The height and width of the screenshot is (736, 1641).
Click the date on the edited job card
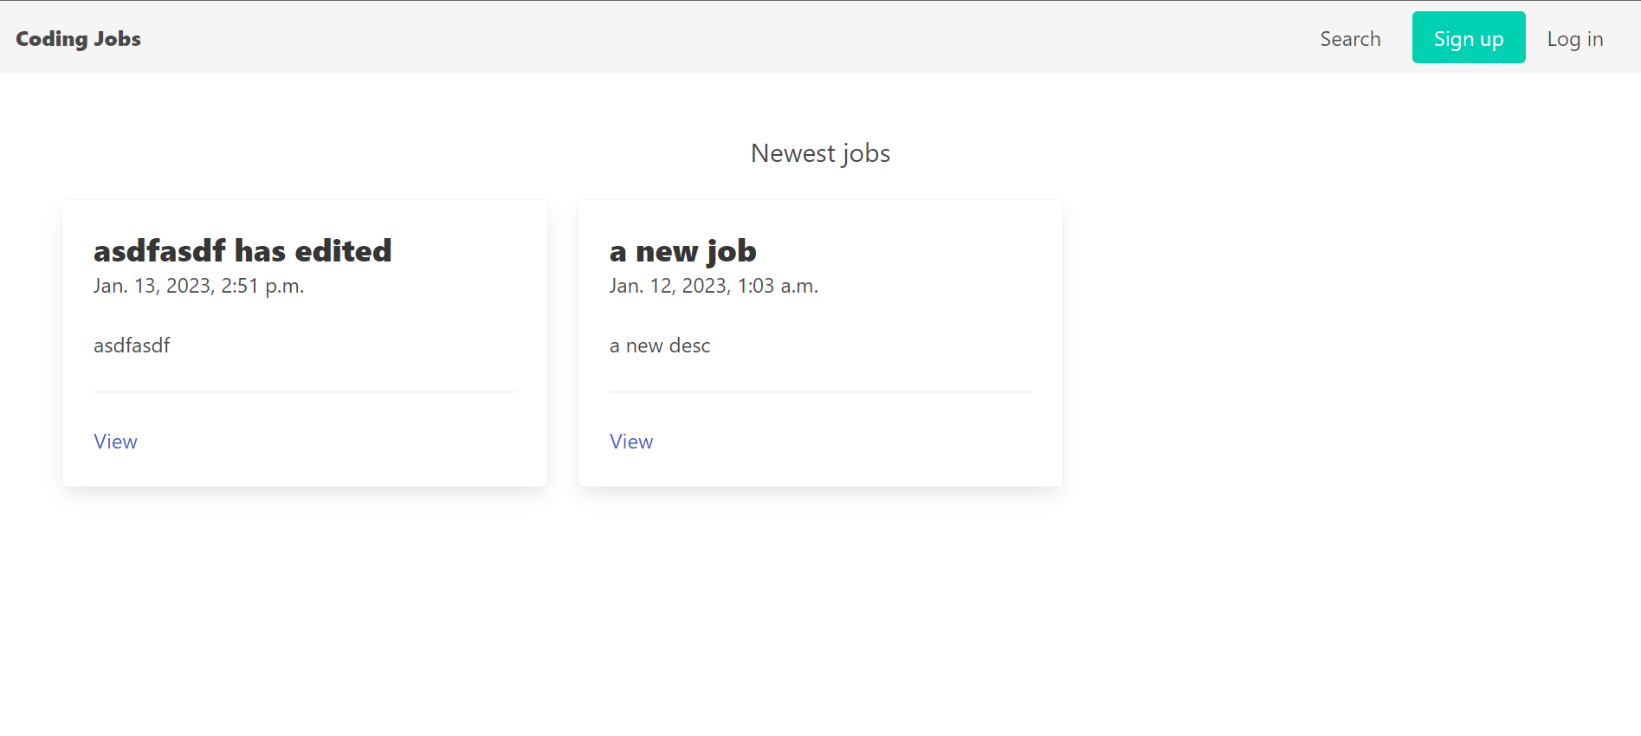click(198, 286)
